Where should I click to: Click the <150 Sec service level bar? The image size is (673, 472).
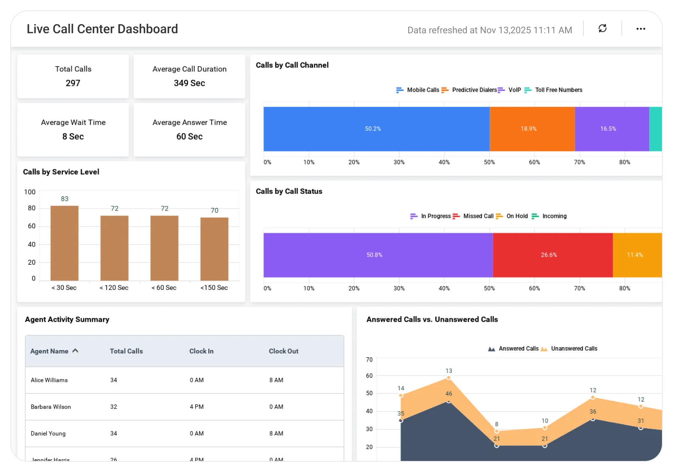[x=214, y=249]
